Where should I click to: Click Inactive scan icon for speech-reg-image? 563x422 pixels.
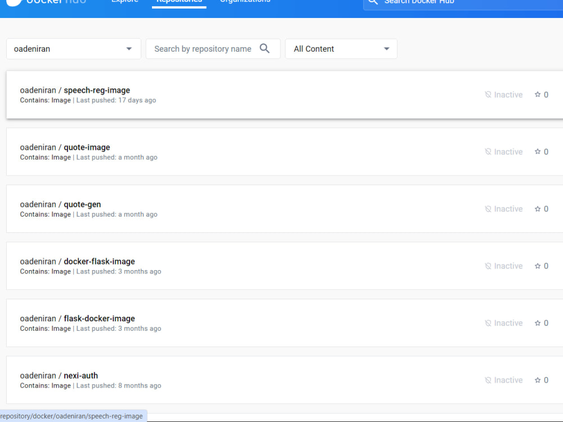488,95
